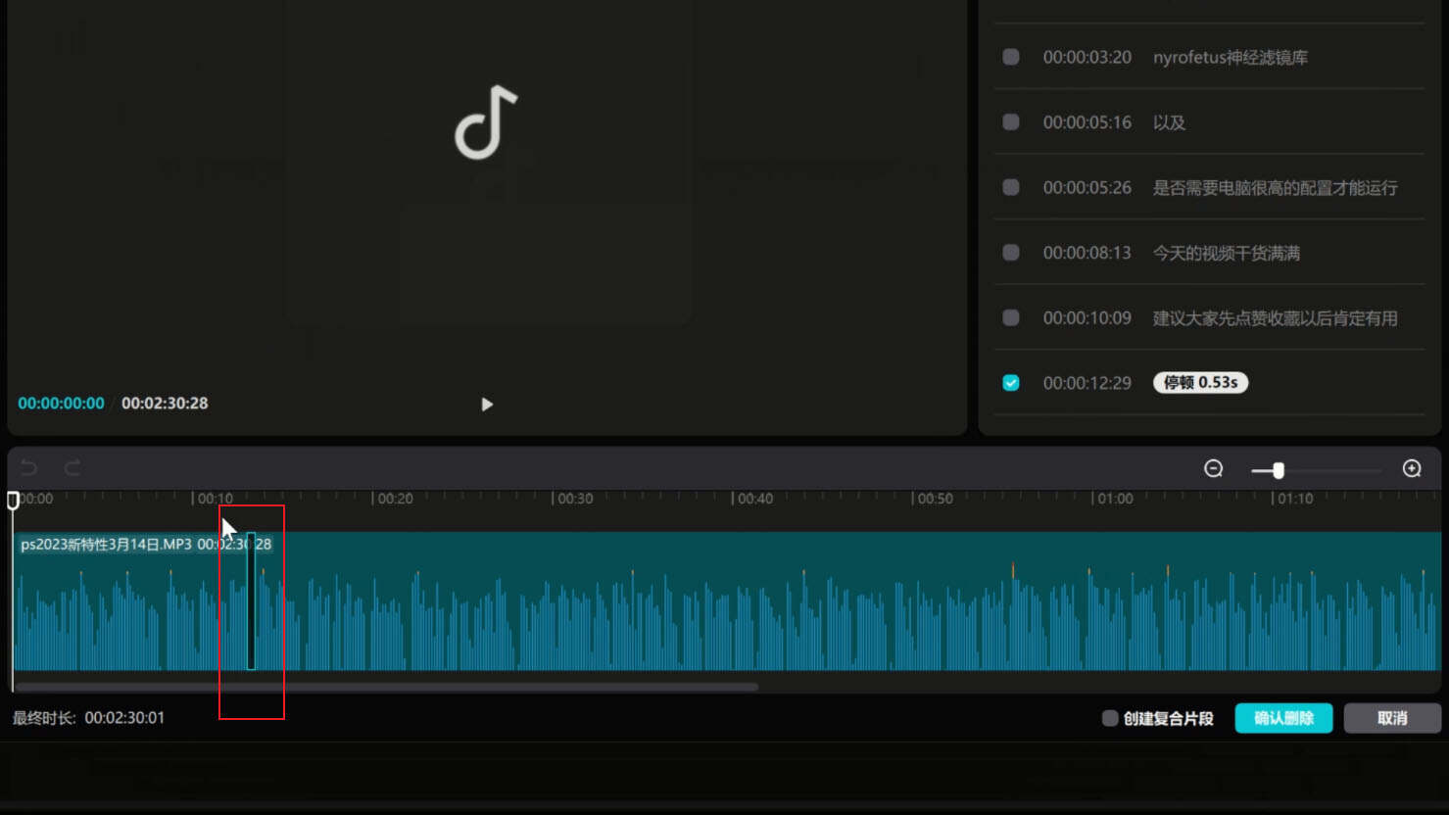Screen dimensions: 1449x815
Task: Click the timeline zoom slider handle
Action: click(1278, 471)
